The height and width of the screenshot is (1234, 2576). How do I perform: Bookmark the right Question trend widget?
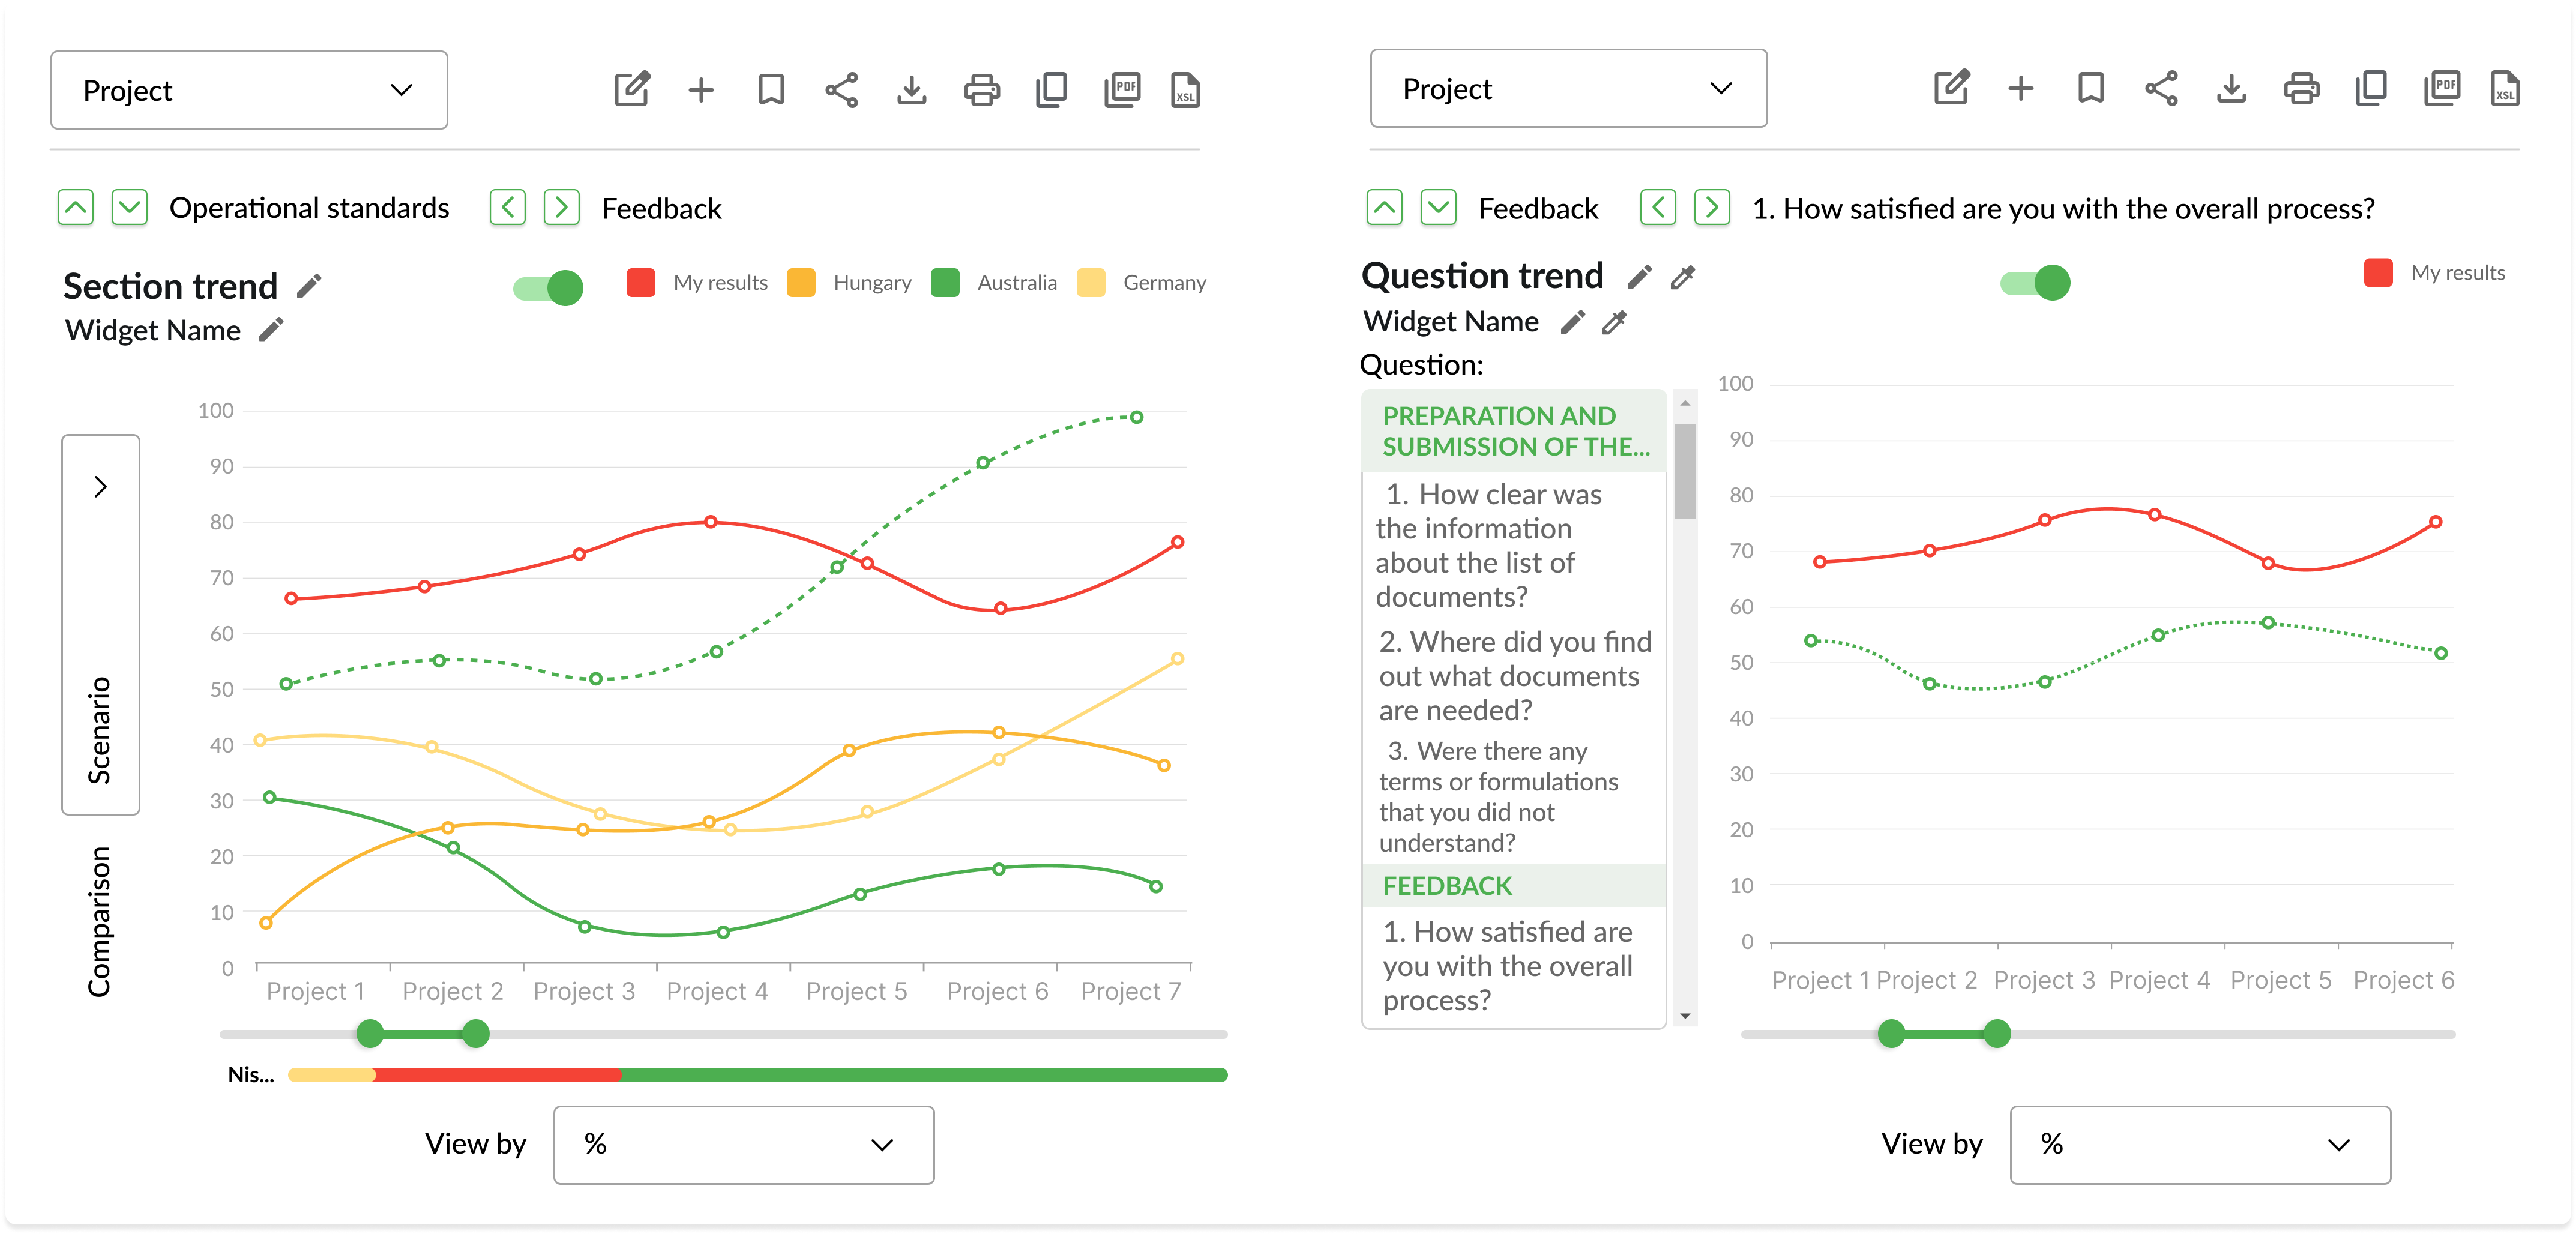click(x=2090, y=88)
